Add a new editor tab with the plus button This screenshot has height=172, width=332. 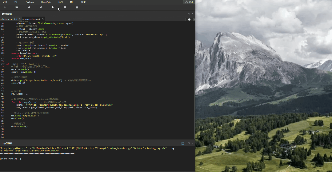coord(189,19)
